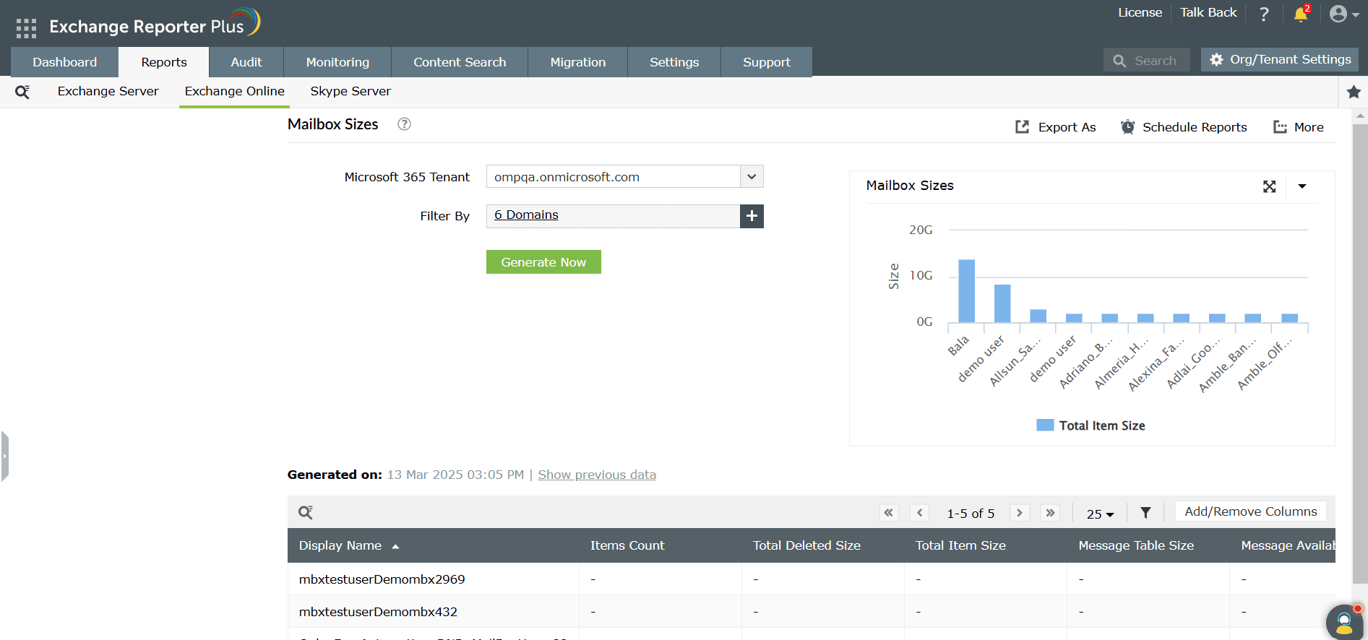Change the rows per page from 25

pyautogui.click(x=1100, y=514)
